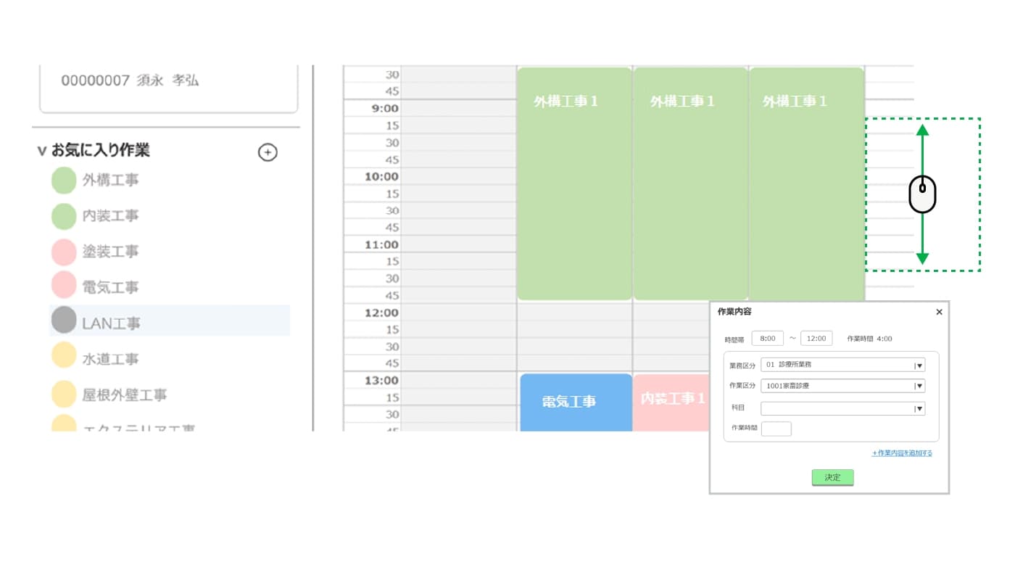1015x570 pixels.
Task: Click the +作業内容を追加する link
Action: point(902,453)
